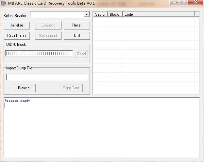Click the Initialize button
The width and height of the screenshot is (204, 162).
[x=17, y=25]
